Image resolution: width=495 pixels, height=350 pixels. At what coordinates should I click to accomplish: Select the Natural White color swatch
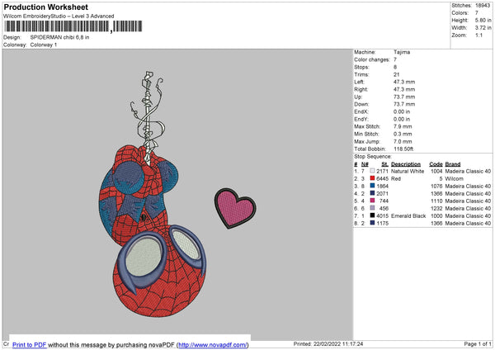(372, 171)
